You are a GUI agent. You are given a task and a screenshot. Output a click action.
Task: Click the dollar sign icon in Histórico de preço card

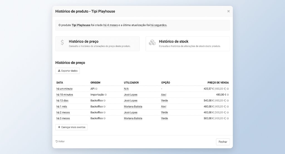62,43
